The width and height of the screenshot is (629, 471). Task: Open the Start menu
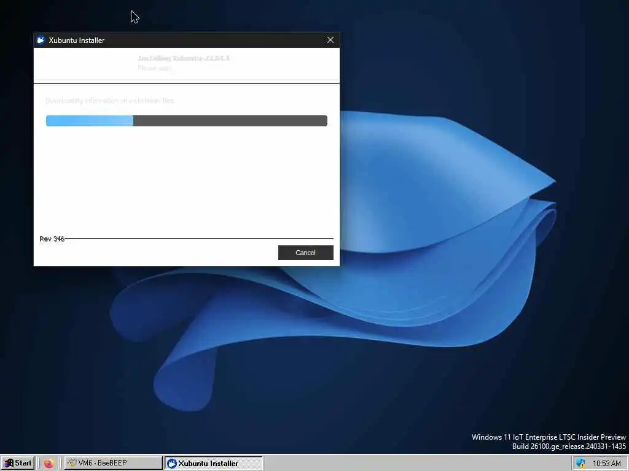click(x=18, y=463)
